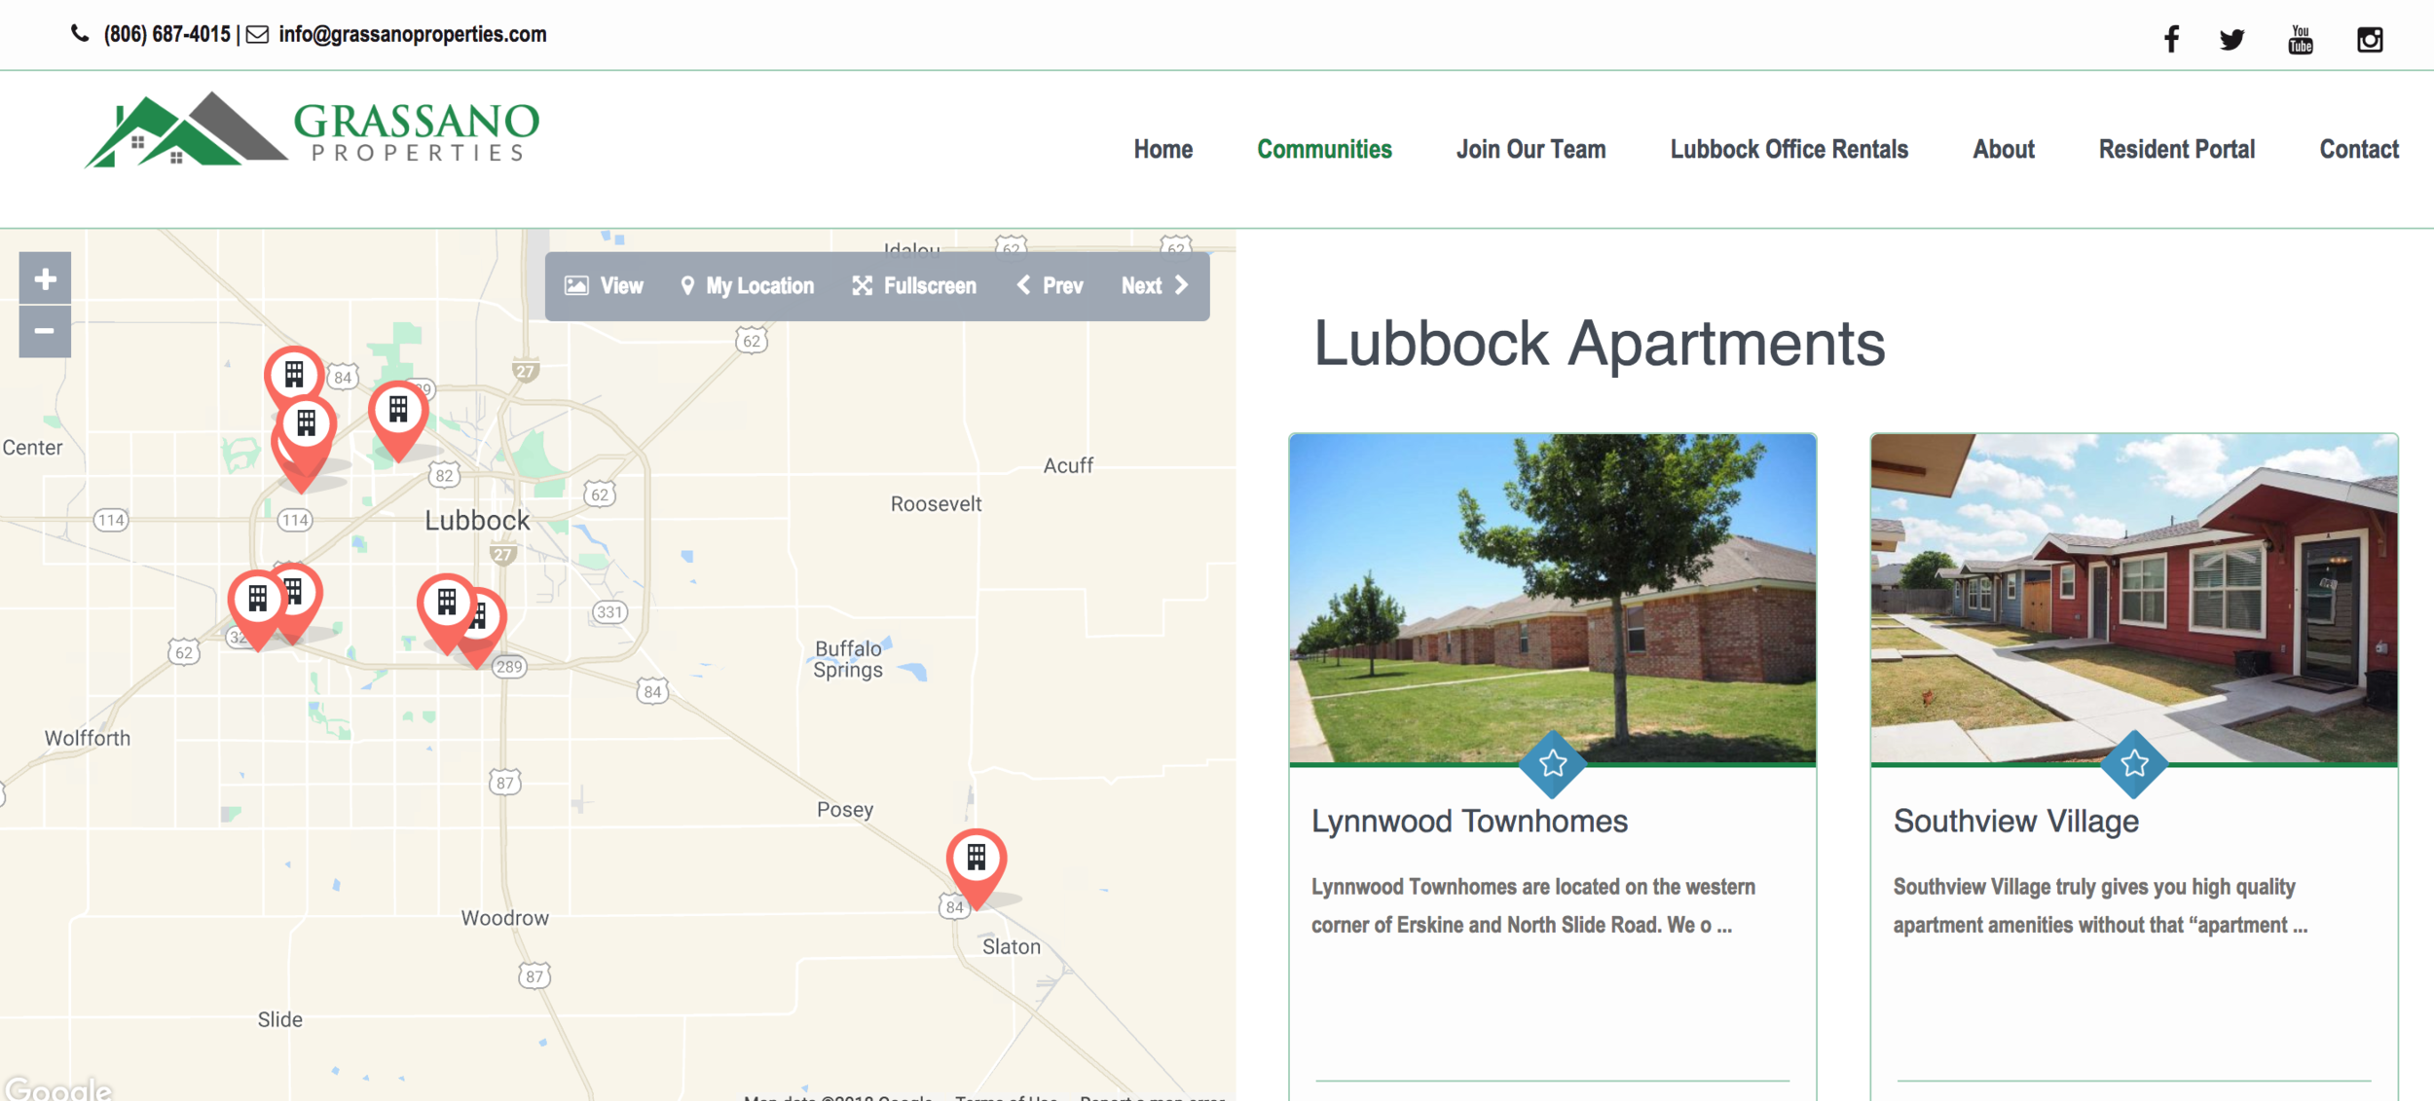This screenshot has width=2434, height=1101.
Task: Open the Instagram social icon
Action: 2369,40
